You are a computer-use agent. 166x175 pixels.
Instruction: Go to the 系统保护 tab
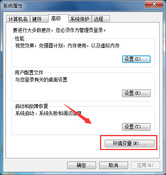click(x=80, y=19)
